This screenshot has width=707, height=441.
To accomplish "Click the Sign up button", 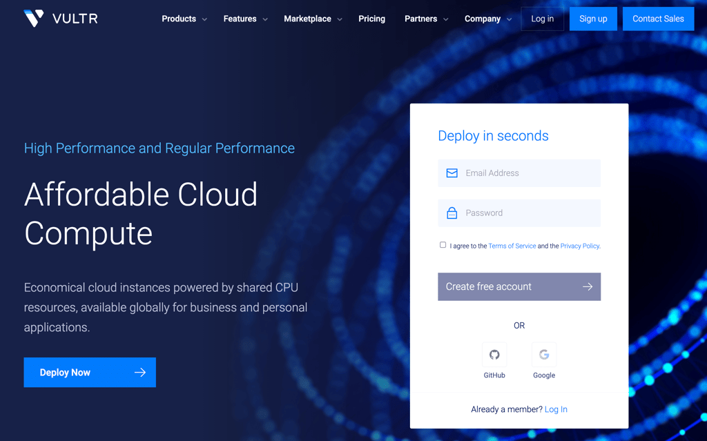I will [593, 19].
